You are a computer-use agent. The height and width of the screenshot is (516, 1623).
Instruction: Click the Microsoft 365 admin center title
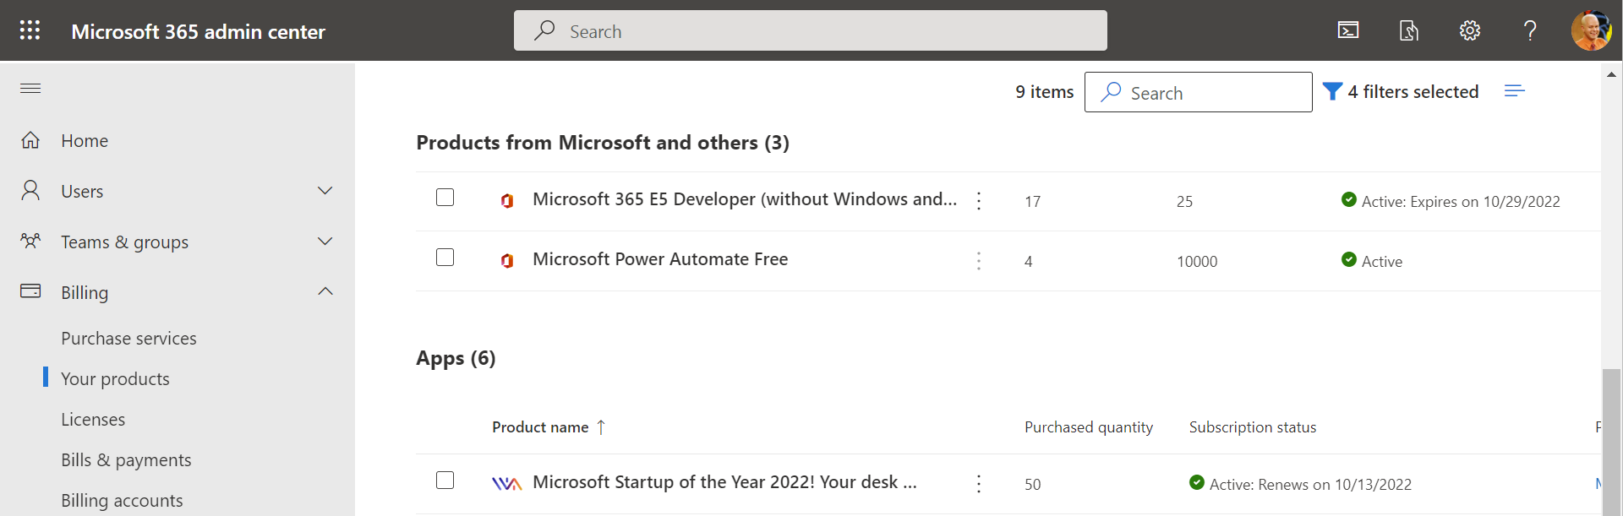(x=198, y=31)
